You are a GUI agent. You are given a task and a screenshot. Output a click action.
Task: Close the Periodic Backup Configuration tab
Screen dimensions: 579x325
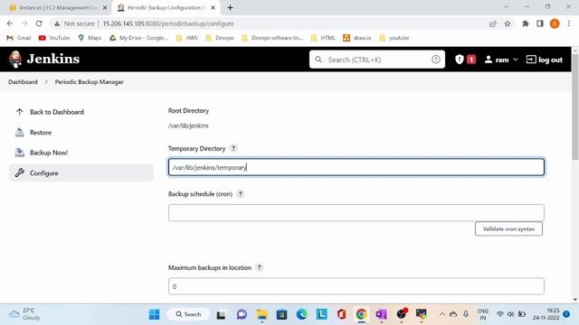[x=214, y=7]
